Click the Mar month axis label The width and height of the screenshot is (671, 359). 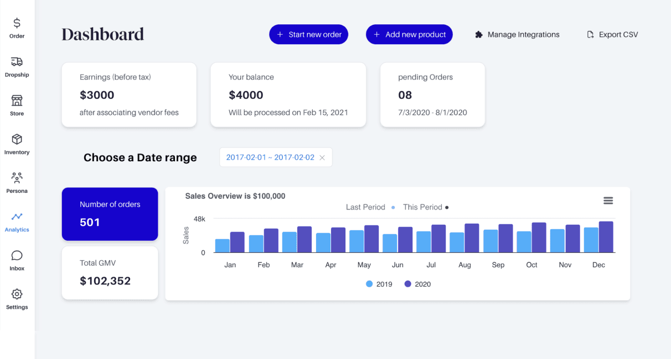[x=297, y=265]
